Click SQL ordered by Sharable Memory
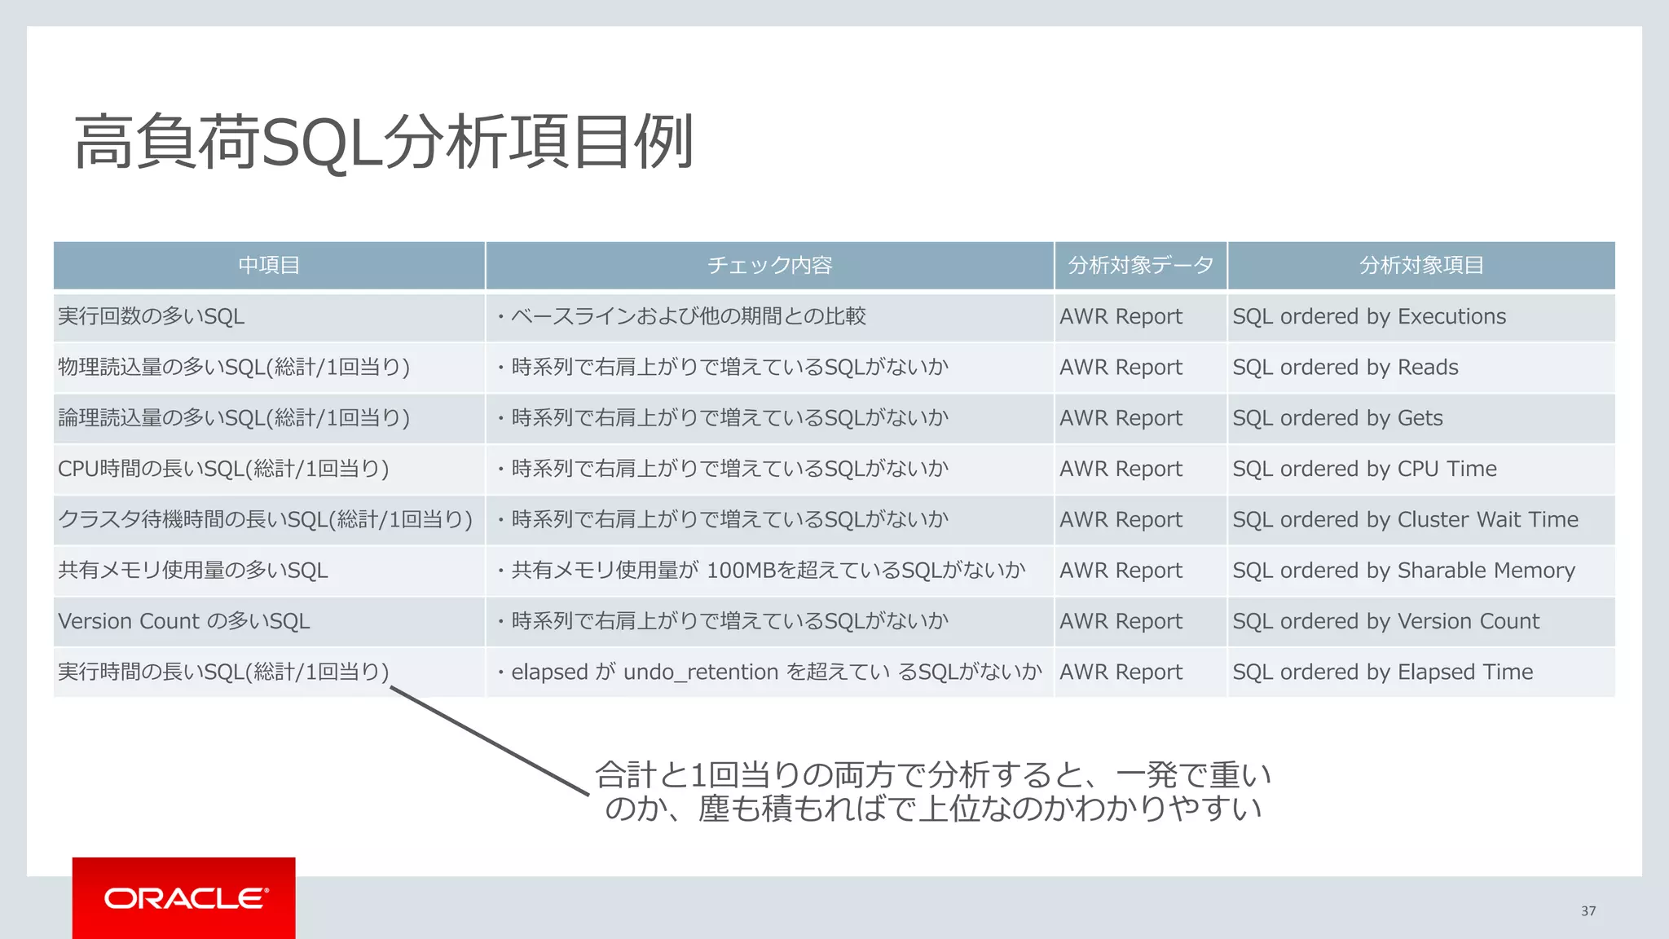 click(1403, 571)
